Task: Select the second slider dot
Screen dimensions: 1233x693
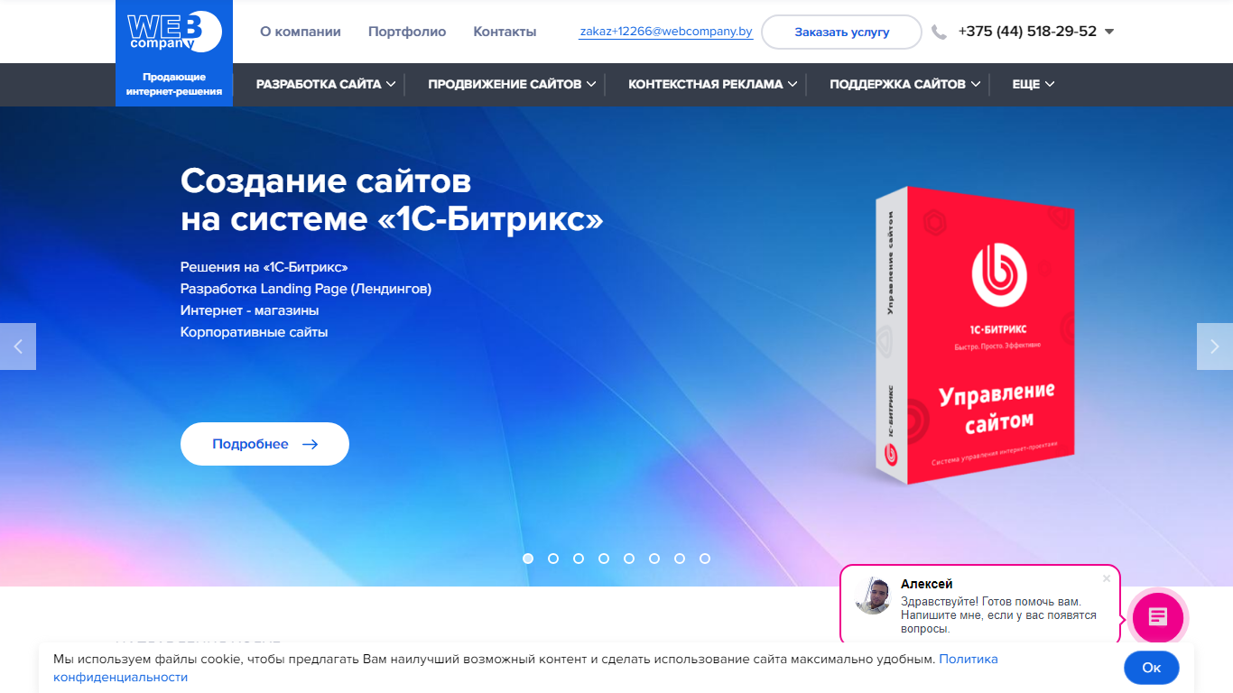Action: [553, 559]
